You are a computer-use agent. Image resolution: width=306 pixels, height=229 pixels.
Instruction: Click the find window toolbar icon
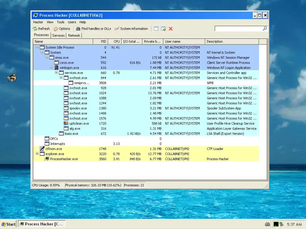point(156,29)
